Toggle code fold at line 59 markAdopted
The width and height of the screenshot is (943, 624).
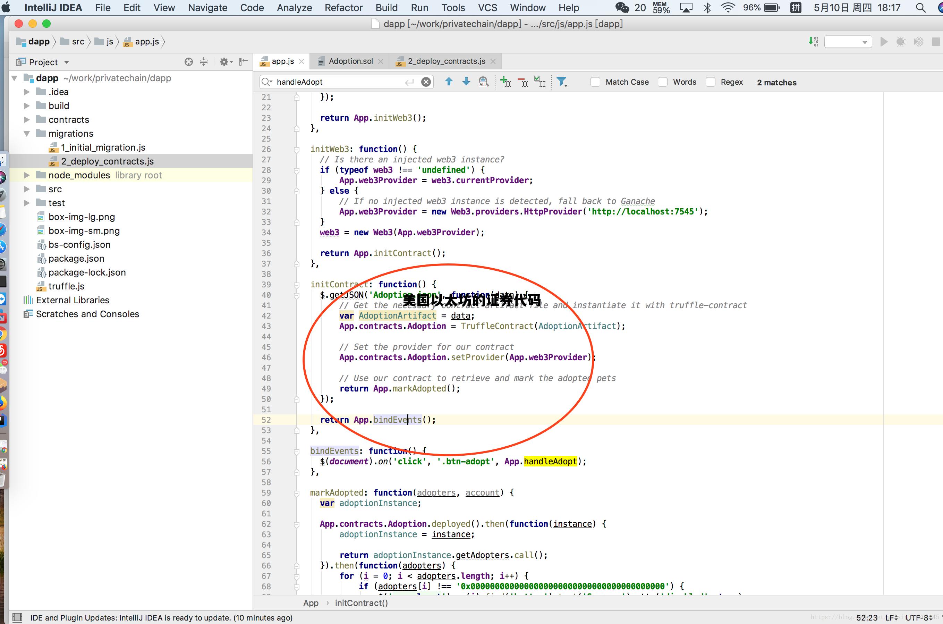coord(297,494)
